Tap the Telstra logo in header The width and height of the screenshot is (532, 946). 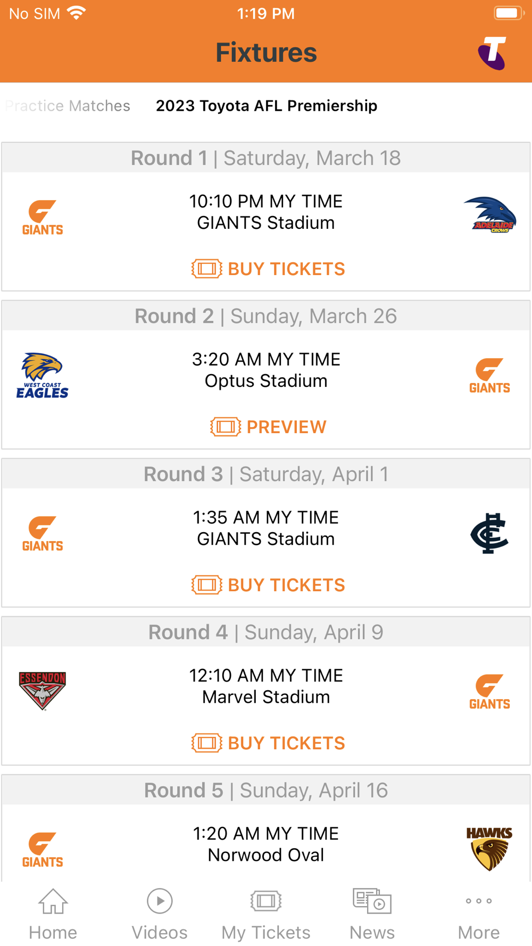click(x=492, y=53)
